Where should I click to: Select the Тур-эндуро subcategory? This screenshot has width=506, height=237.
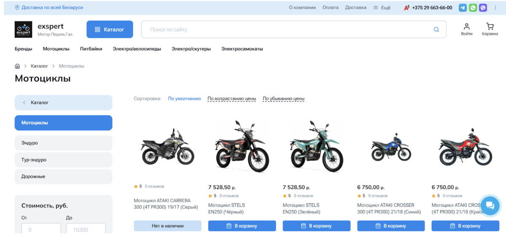64,160
